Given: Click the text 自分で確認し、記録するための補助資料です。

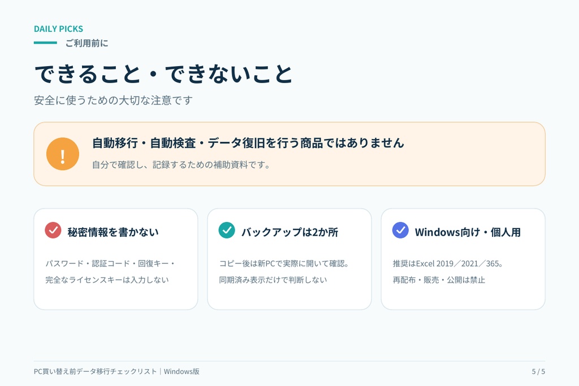Looking at the screenshot, I should pos(181,164).
